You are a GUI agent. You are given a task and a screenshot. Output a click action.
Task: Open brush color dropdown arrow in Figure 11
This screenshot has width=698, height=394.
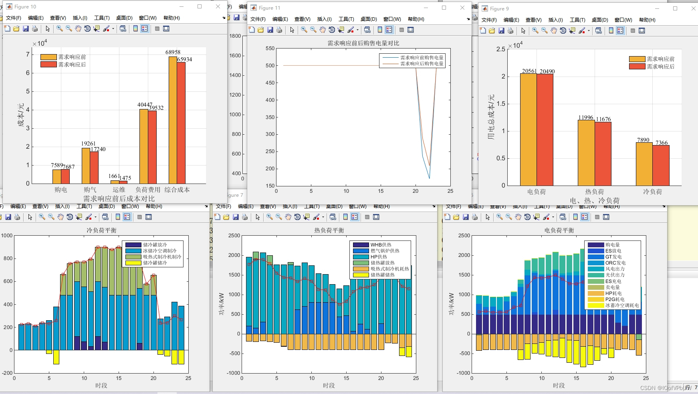tap(357, 30)
